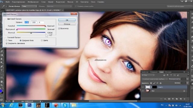The width and height of the screenshot is (193, 108).
Task: Delete layer trash icon
Action: (x=185, y=99)
